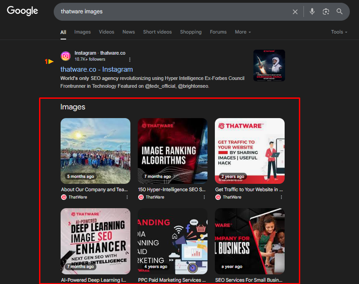The image size is (359, 284).
Task: Click the World's only SEO agency snippet text
Action: pyautogui.click(x=152, y=82)
